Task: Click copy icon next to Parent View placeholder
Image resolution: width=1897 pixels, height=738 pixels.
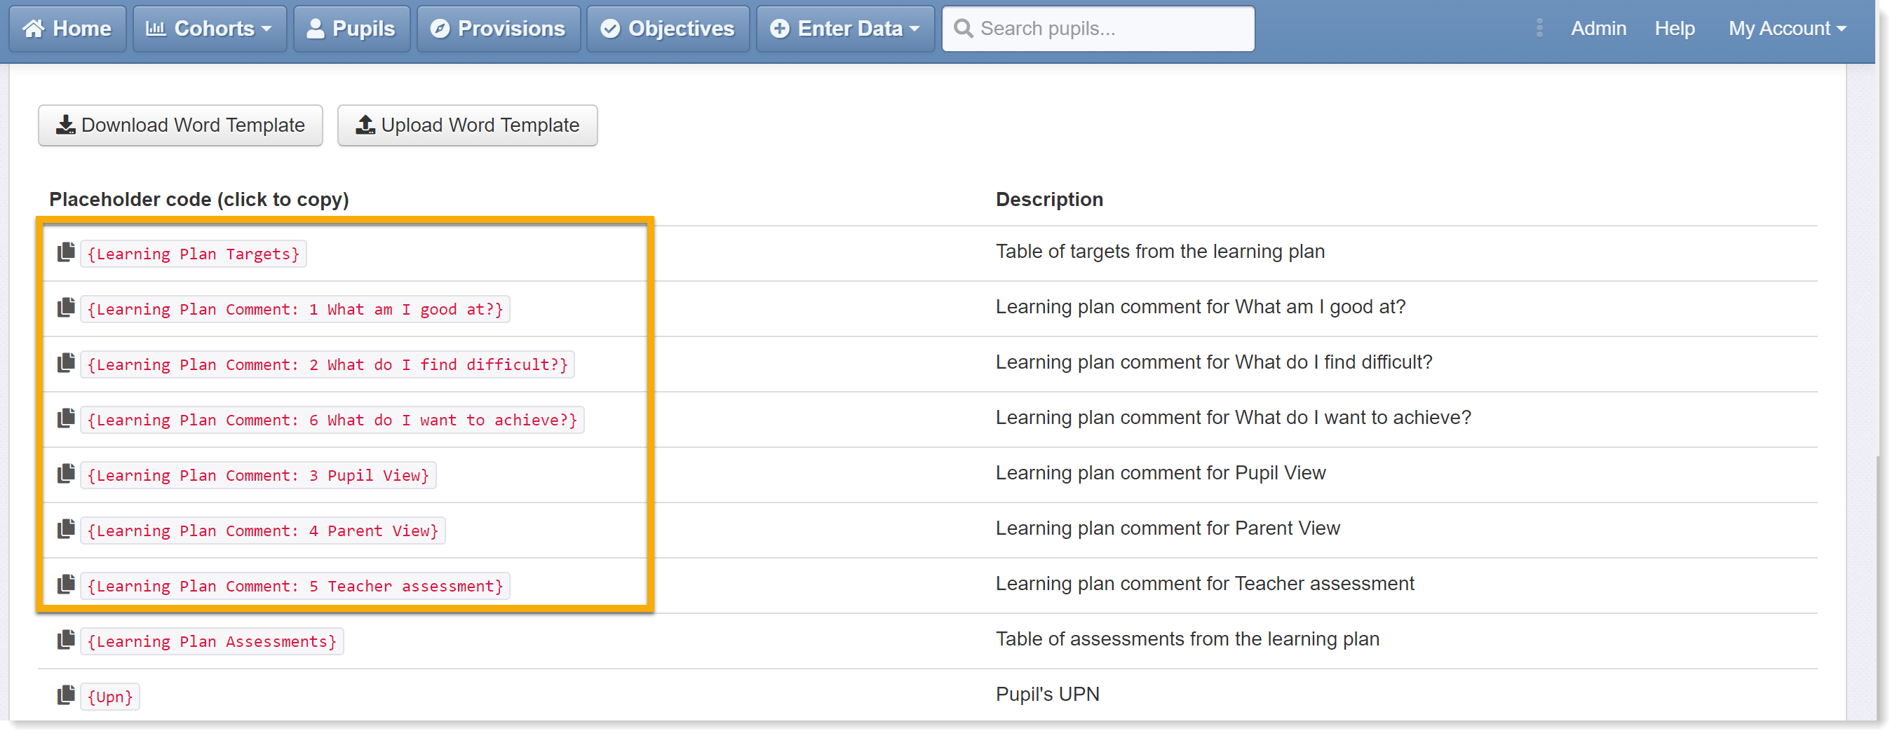Action: click(67, 529)
